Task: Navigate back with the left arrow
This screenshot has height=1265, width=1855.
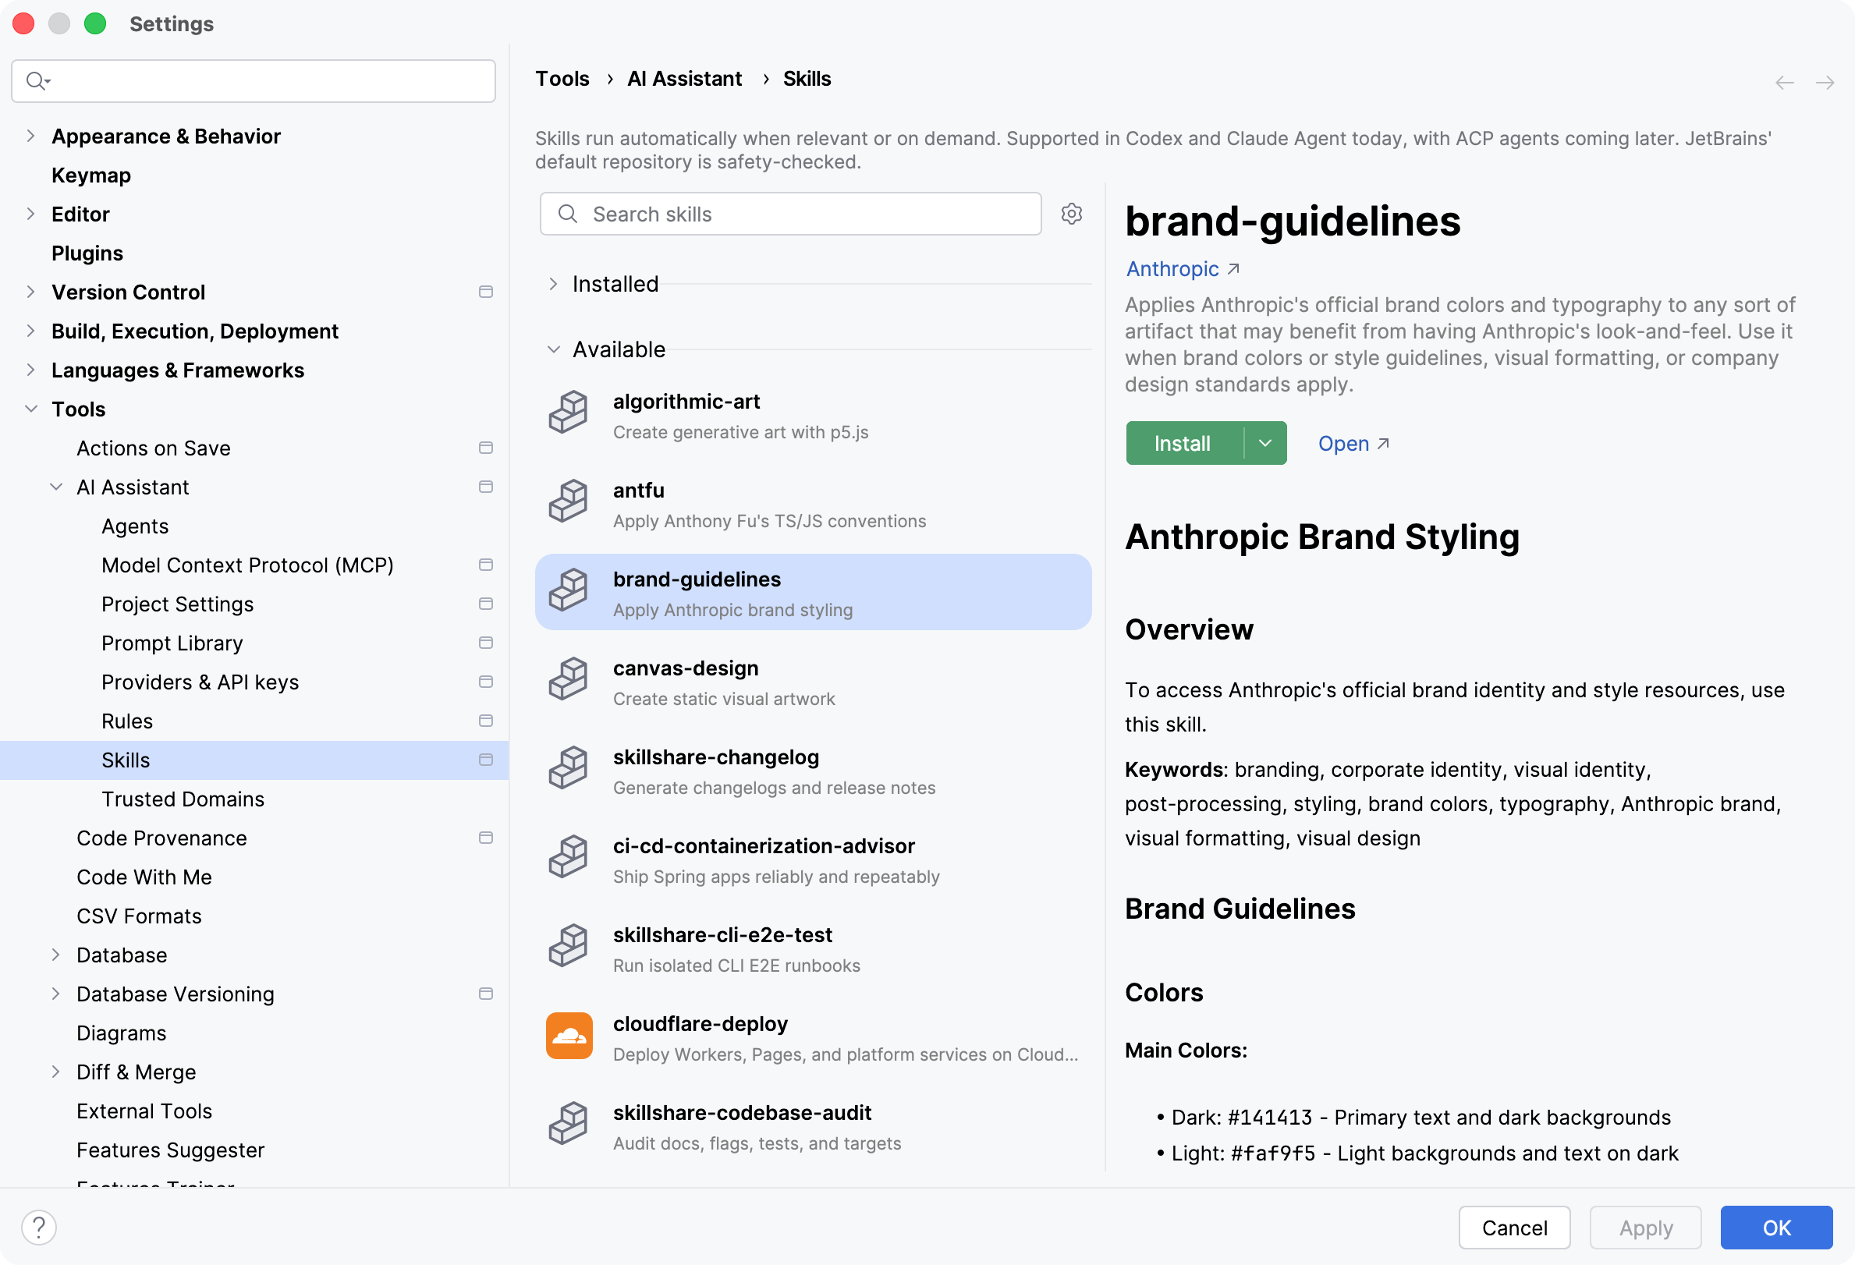Action: click(1785, 82)
